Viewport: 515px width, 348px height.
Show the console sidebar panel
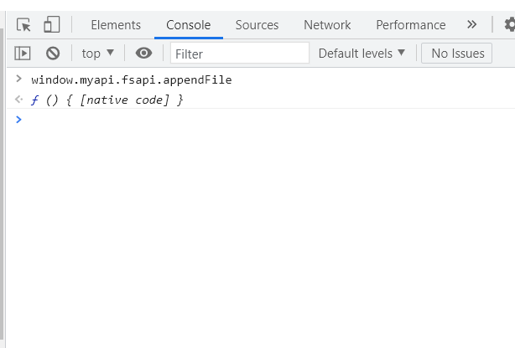[23, 54]
